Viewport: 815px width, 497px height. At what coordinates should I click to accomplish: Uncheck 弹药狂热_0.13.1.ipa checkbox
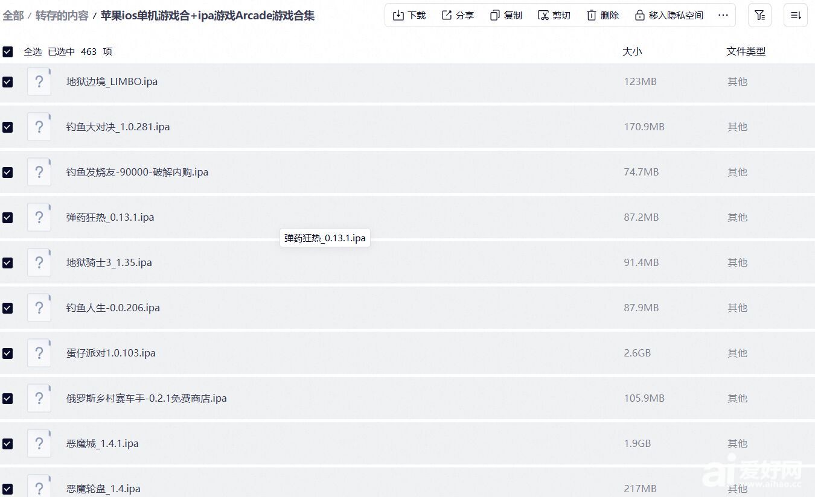pos(7,218)
